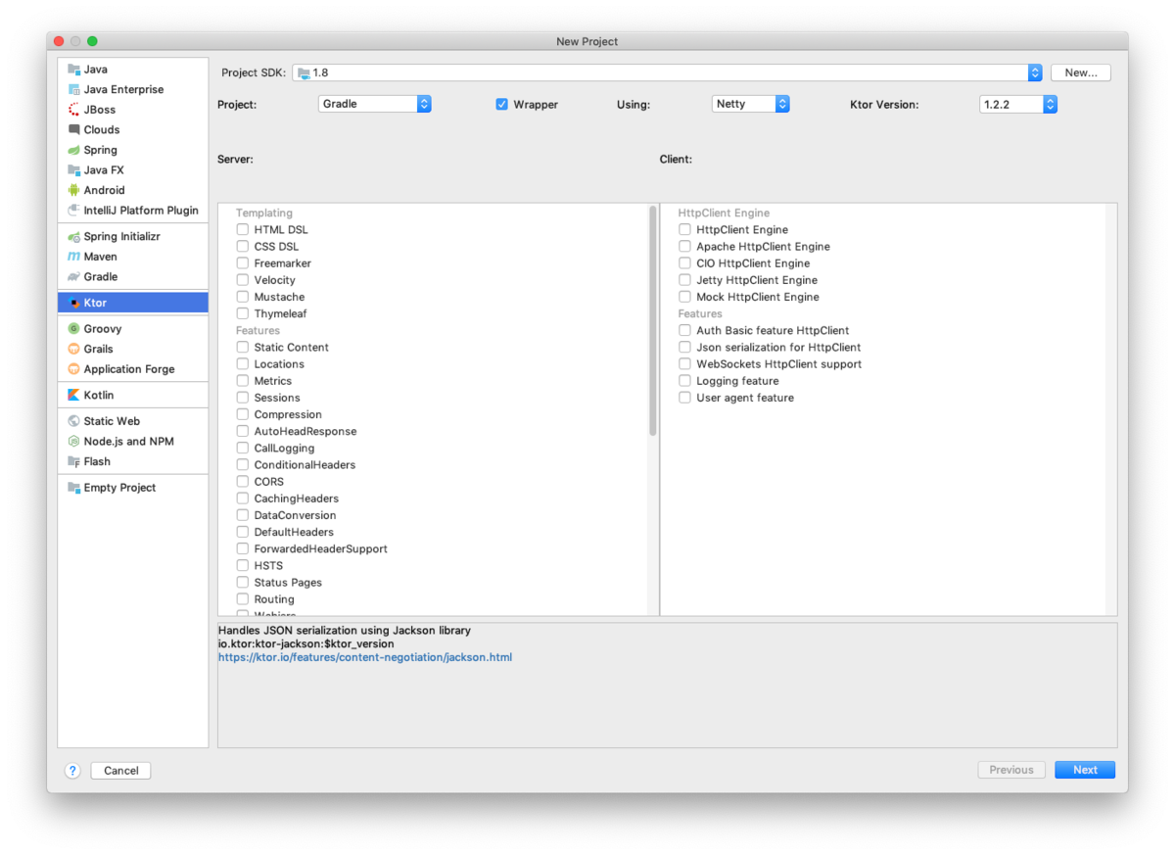Check the Compression feature
Viewport: 1175px width, 855px height.
[x=243, y=414]
